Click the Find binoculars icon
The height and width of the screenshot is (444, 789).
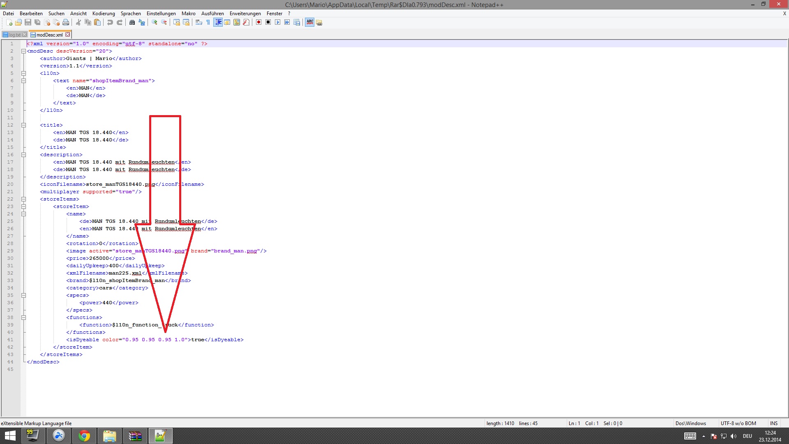(x=132, y=22)
